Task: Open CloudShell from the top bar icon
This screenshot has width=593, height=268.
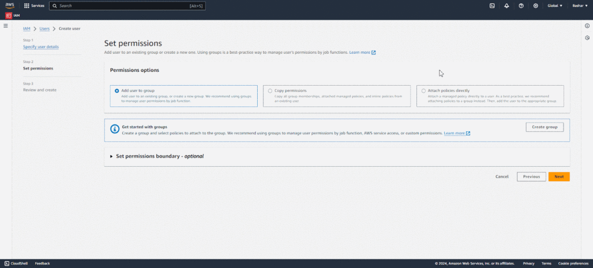Action: tap(492, 6)
